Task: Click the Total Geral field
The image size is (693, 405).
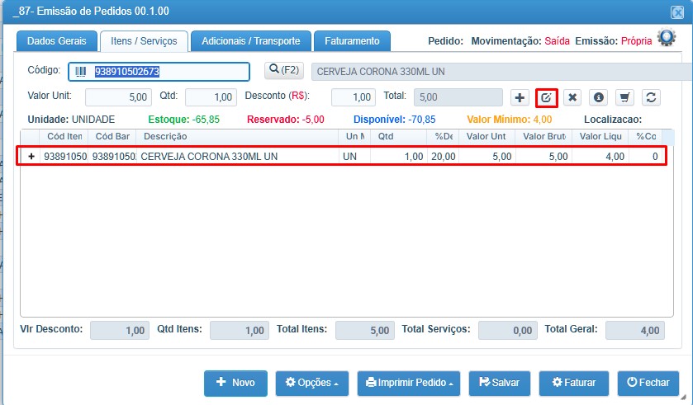Action: pyautogui.click(x=635, y=331)
